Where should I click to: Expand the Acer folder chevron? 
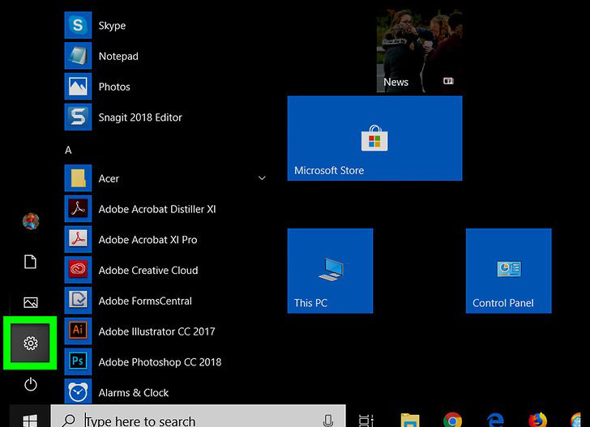[262, 178]
